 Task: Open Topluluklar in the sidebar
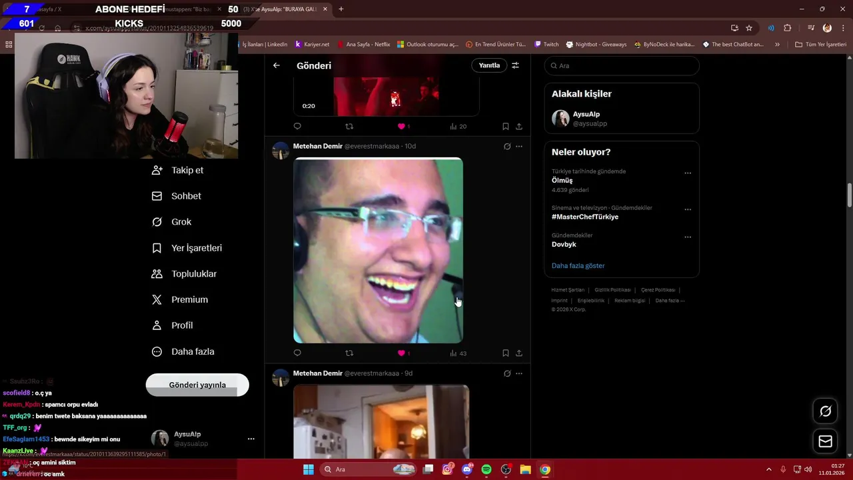click(185, 274)
